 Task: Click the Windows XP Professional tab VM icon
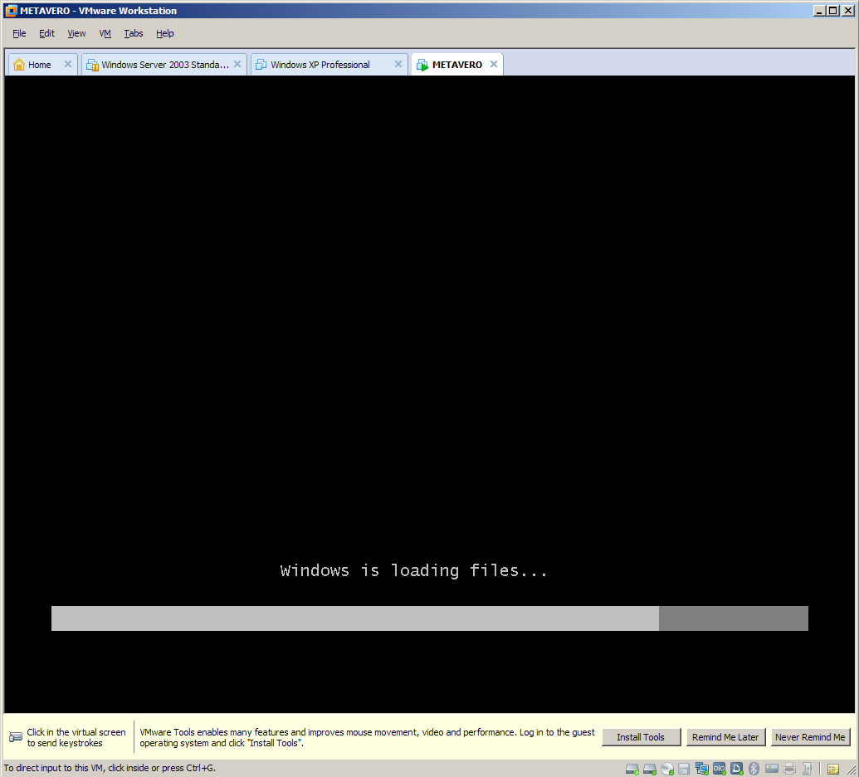(261, 65)
